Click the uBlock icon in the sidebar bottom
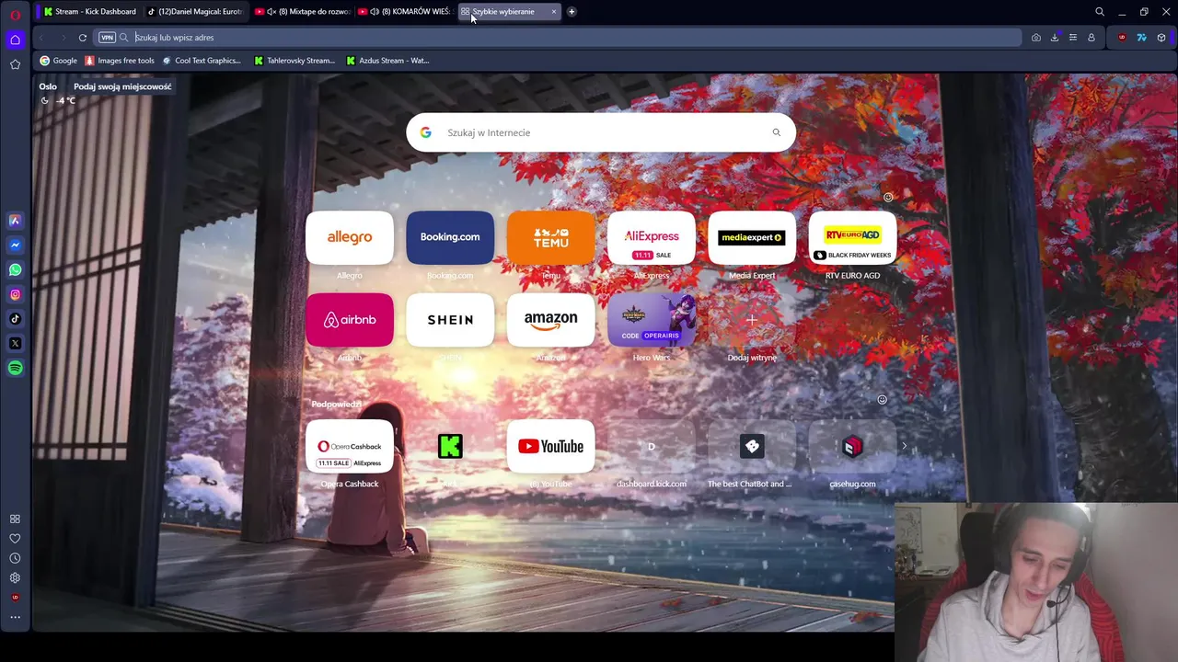This screenshot has width=1178, height=662. tap(15, 598)
